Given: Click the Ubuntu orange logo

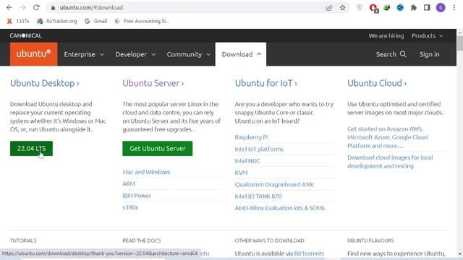Looking at the screenshot, I should [34, 54].
